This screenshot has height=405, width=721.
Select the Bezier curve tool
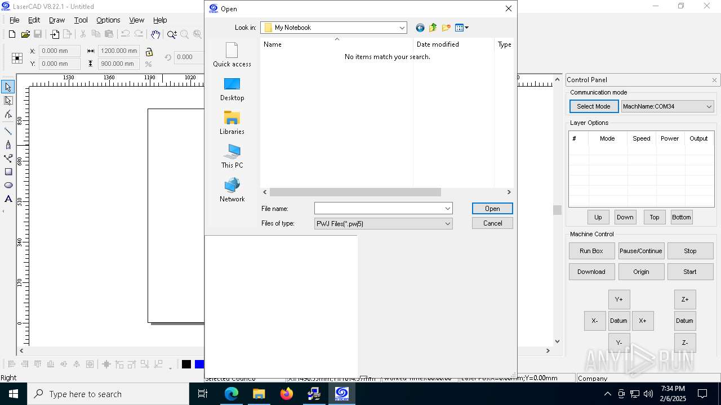click(x=8, y=158)
